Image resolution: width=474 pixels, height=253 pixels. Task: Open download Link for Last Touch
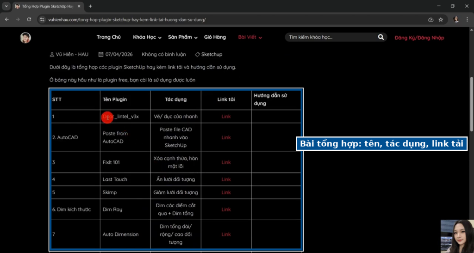226,179
